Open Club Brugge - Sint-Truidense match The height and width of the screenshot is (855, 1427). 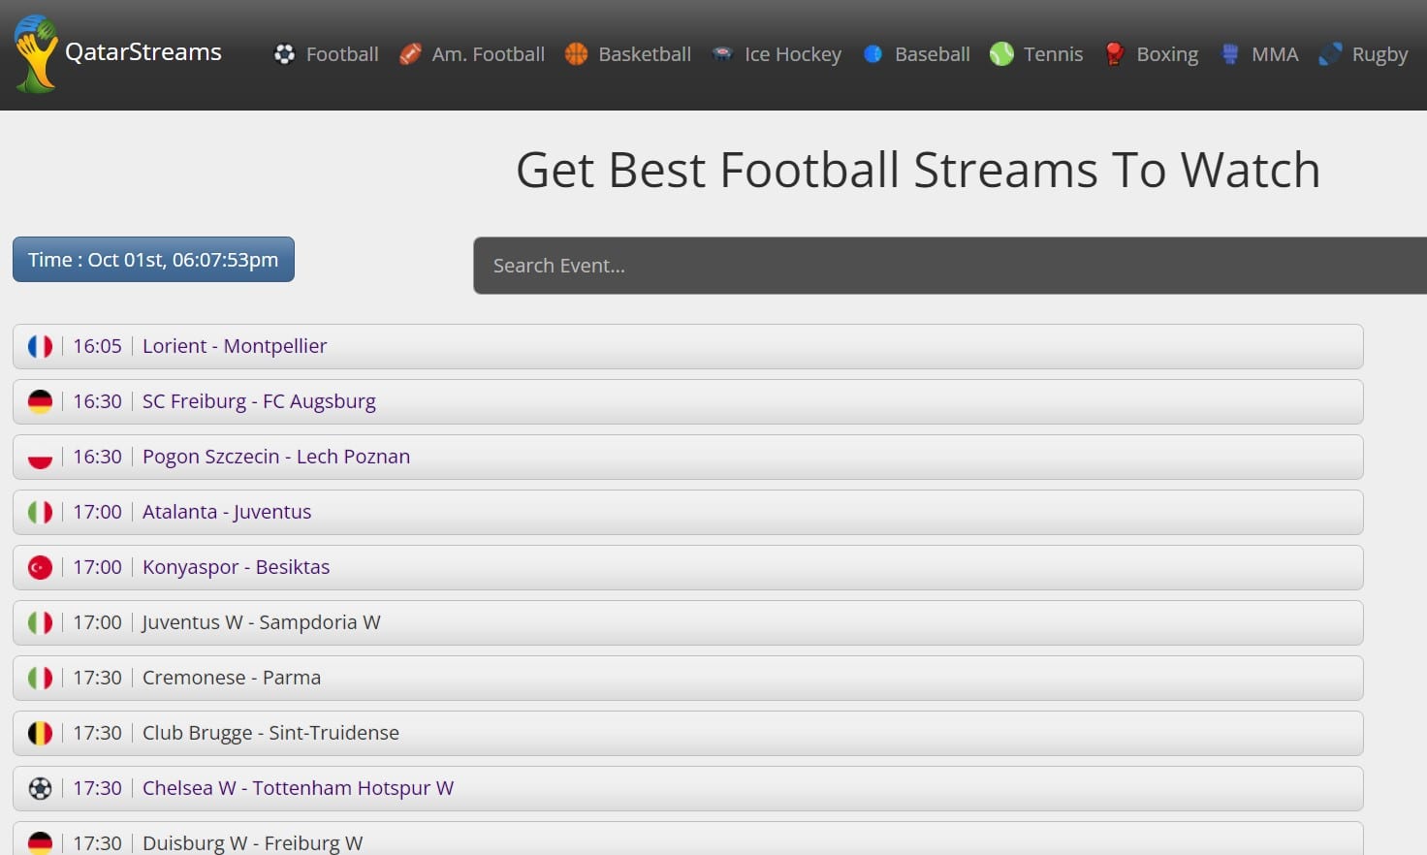(x=270, y=733)
